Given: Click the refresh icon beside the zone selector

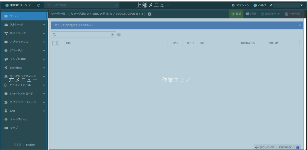Looking at the screenshot, I should (x=38, y=5).
